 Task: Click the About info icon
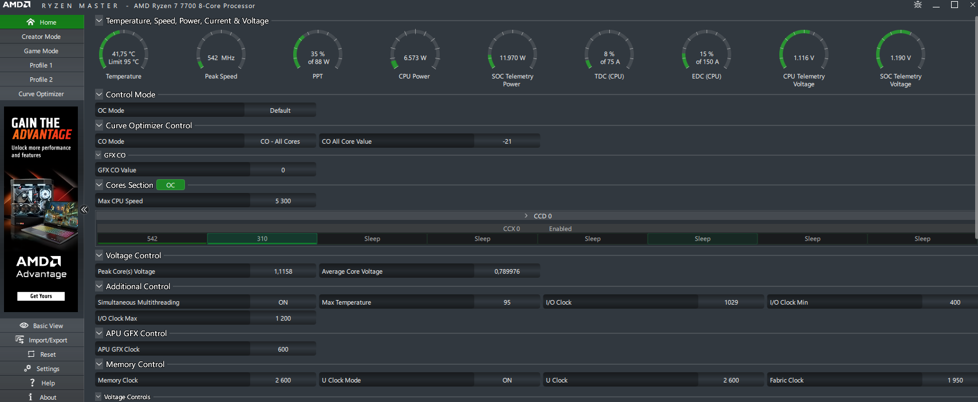click(x=30, y=397)
